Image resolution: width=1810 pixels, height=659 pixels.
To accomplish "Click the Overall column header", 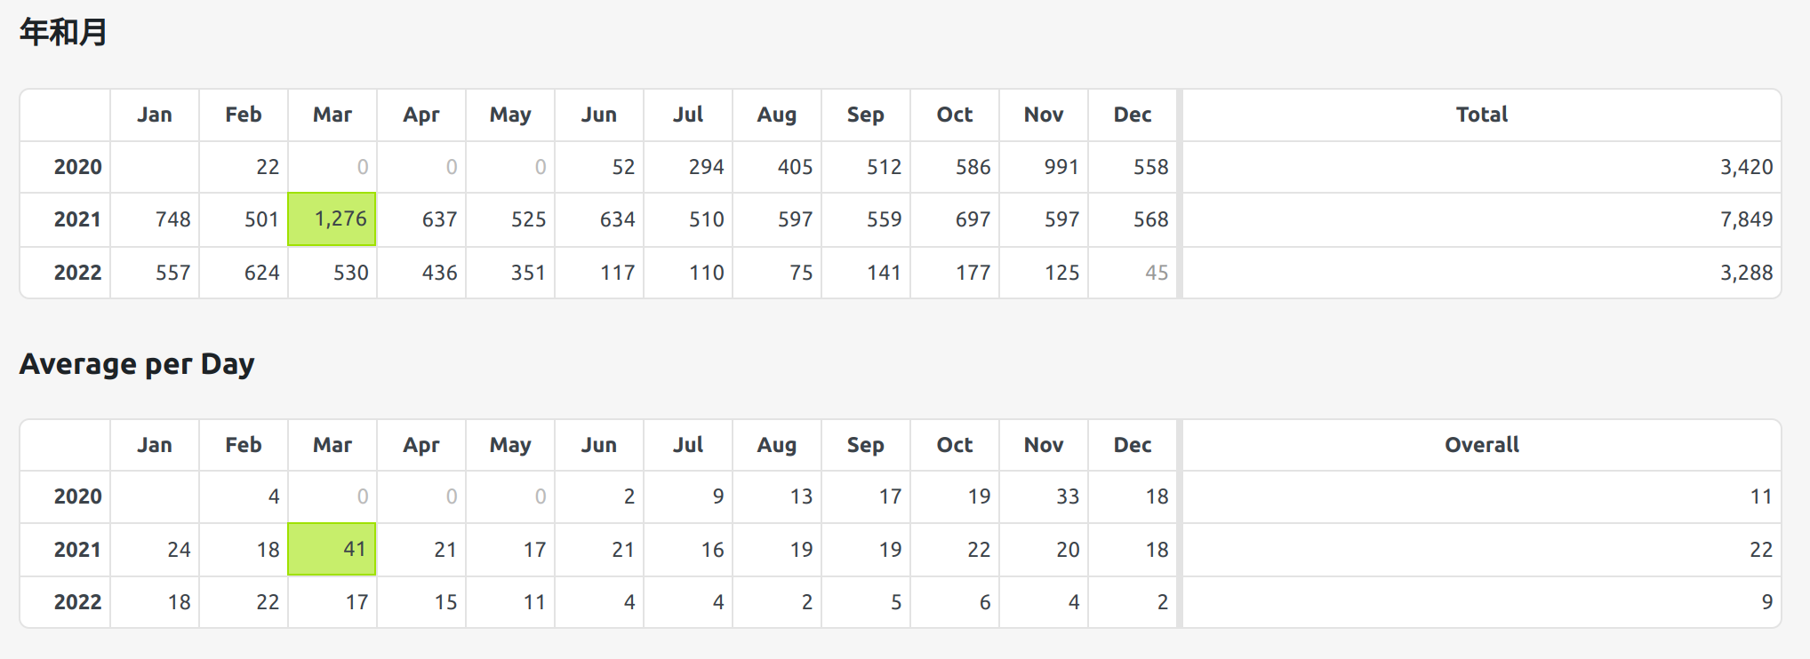I will [1481, 445].
